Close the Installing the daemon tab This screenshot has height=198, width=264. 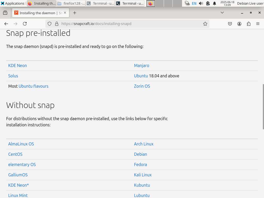tap(65, 13)
